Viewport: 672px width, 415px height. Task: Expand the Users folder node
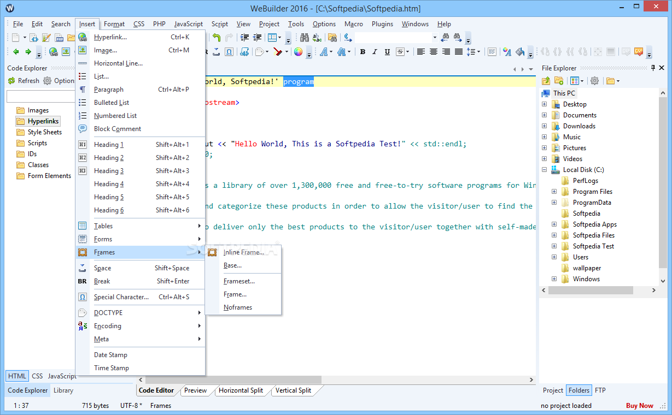coord(554,257)
